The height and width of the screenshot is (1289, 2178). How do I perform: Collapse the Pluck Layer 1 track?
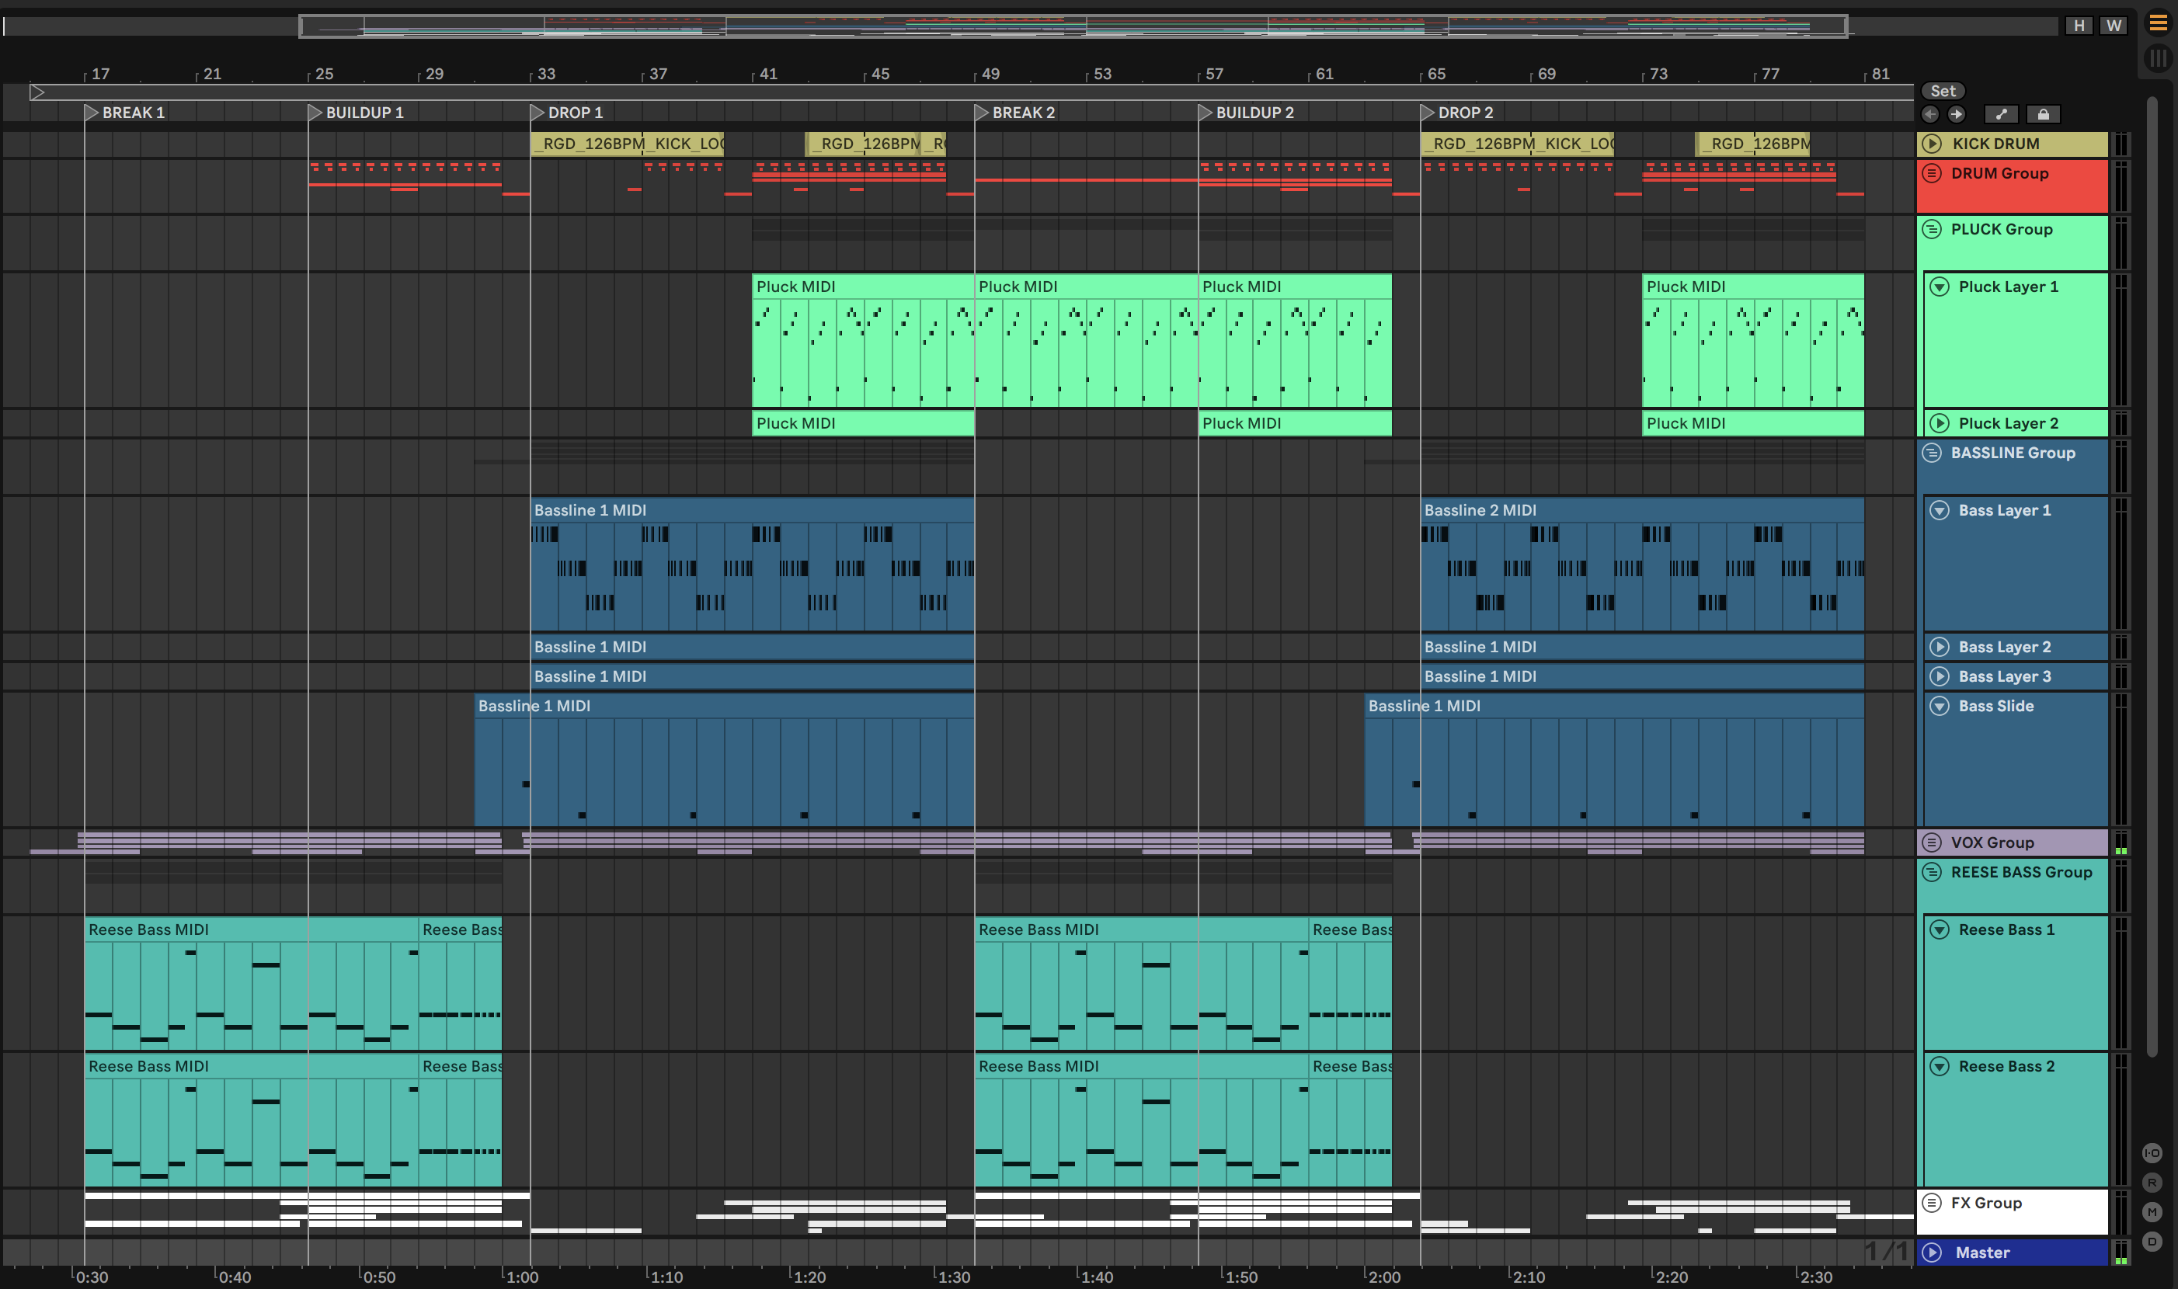pos(1940,287)
